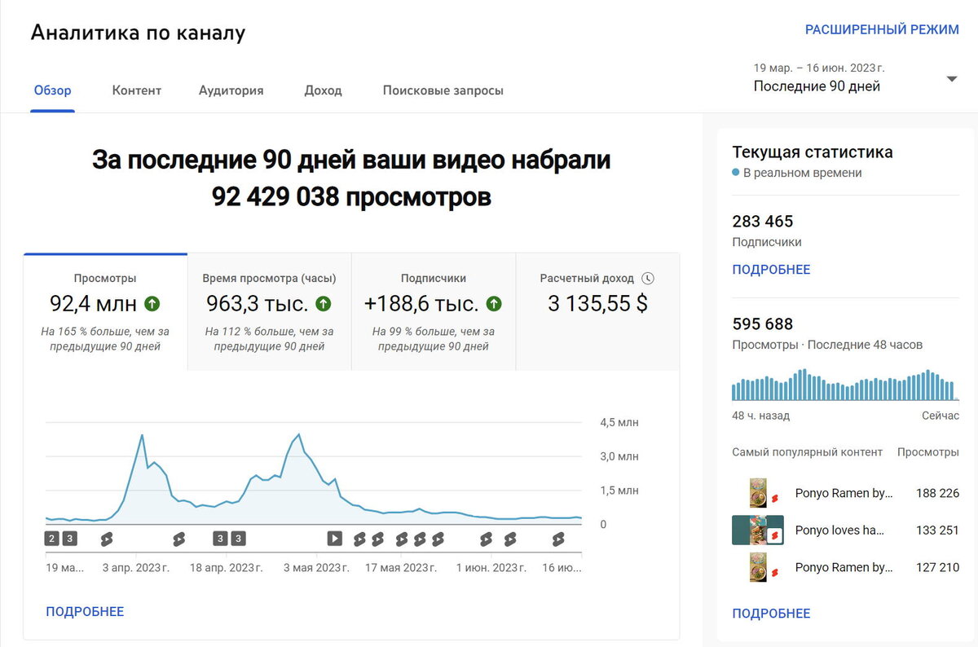Open thumbnail of video with 188 226 views
Screen dimensions: 978x647
(x=758, y=493)
